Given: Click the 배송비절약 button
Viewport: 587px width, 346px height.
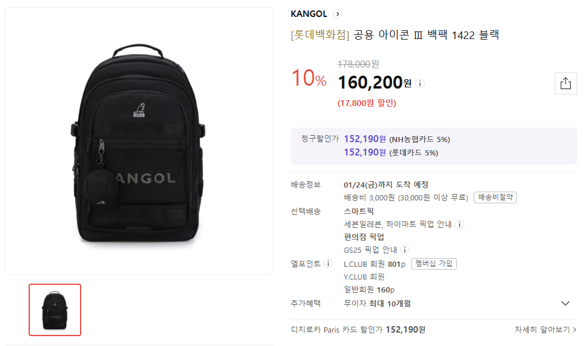Looking at the screenshot, I should pyautogui.click(x=495, y=197).
